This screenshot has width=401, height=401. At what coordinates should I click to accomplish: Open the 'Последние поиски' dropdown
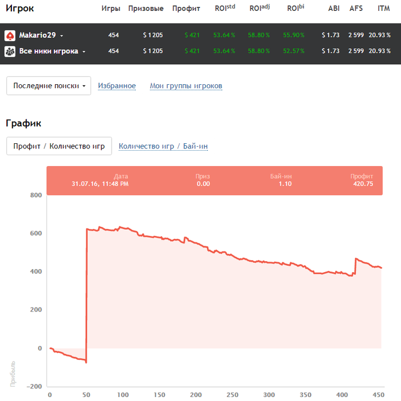49,86
